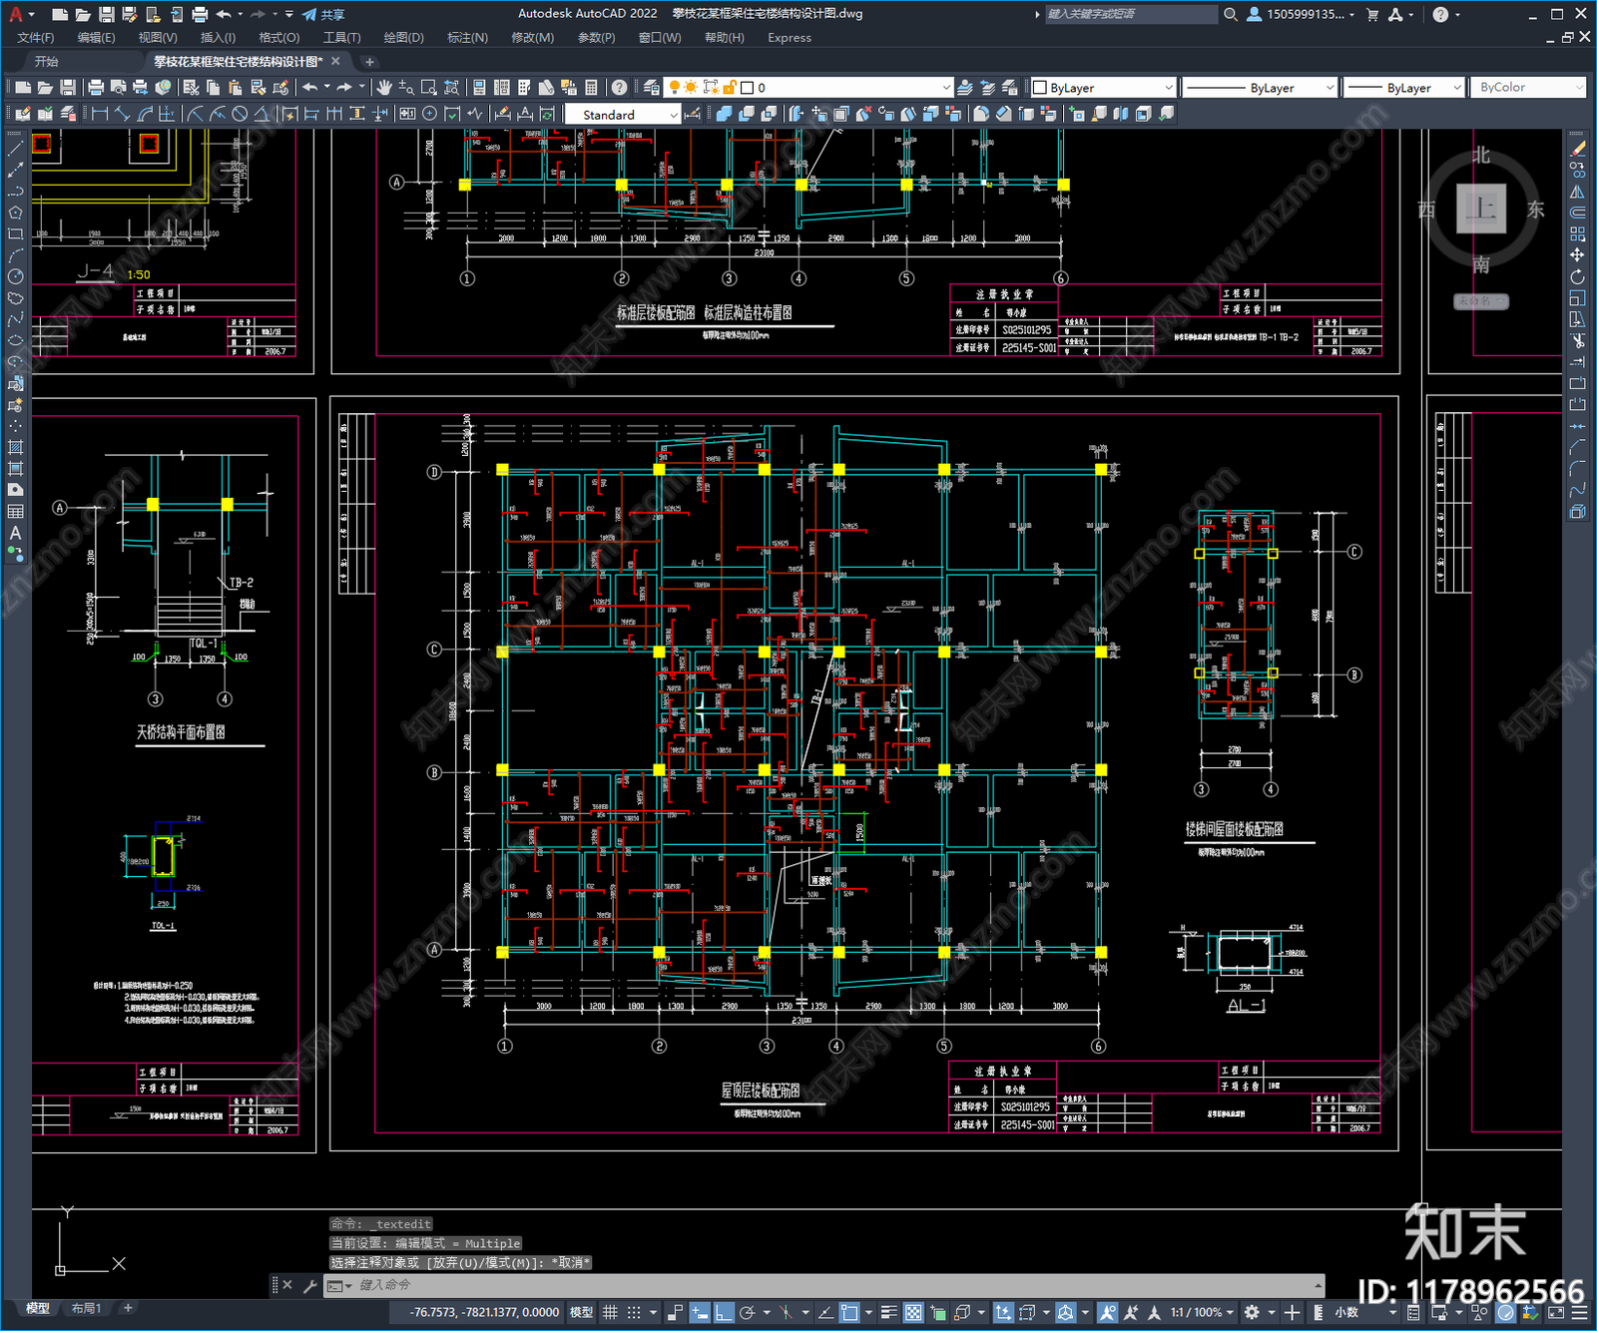Expand the annotation scale 1:1 / 100% dropdown
Image resolution: width=1597 pixels, height=1331 pixels.
pos(1202,1312)
